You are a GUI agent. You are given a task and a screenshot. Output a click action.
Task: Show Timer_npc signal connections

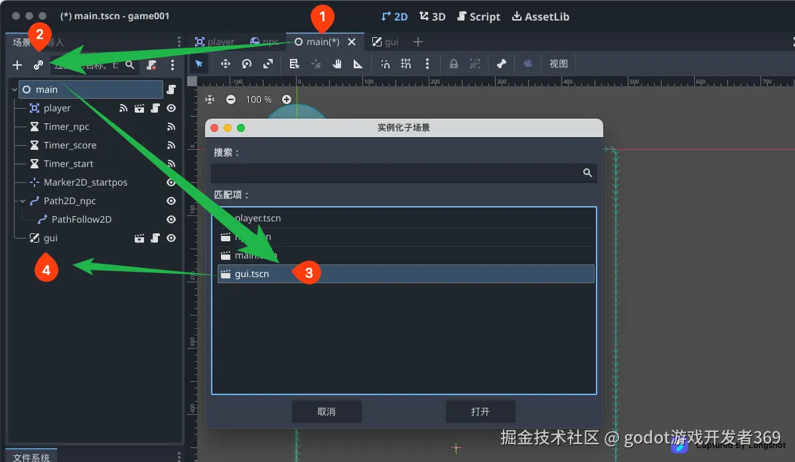coord(171,127)
